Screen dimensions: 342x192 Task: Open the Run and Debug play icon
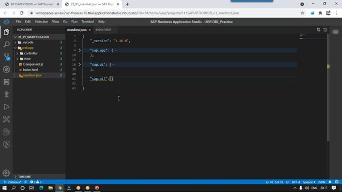(6, 107)
